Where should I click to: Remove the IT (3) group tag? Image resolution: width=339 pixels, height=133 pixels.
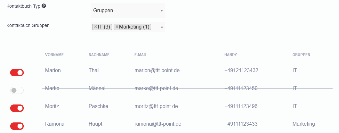[95, 27]
